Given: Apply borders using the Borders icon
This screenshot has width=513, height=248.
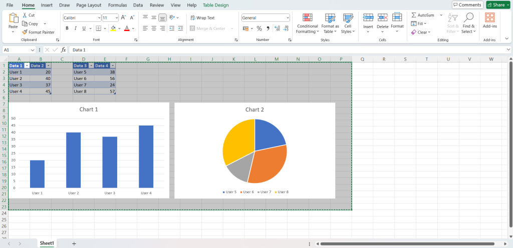Looking at the screenshot, I should click(x=99, y=28).
